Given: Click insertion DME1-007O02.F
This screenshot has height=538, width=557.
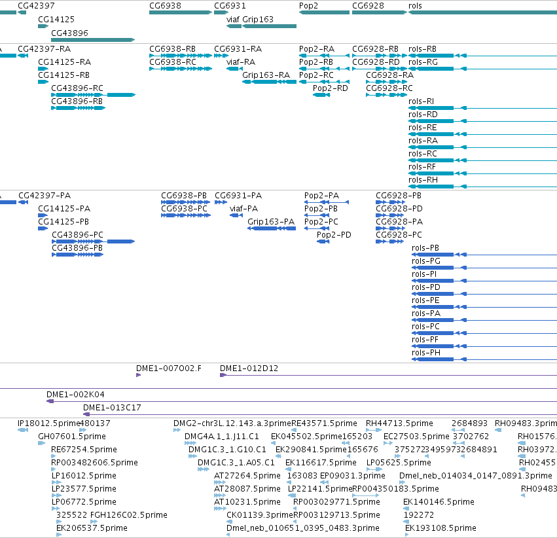Looking at the screenshot, I should (x=139, y=375).
